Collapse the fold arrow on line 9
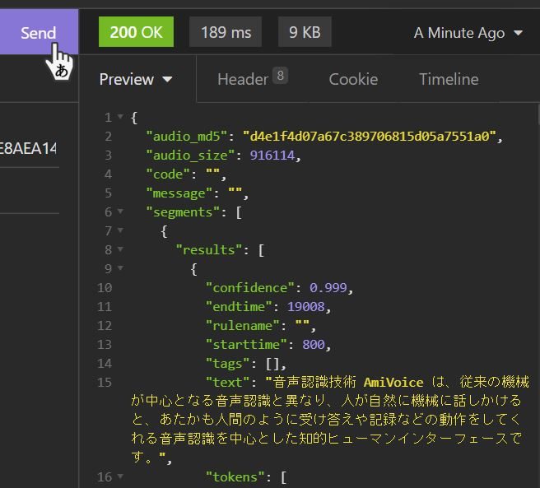The image size is (540, 488). click(120, 267)
